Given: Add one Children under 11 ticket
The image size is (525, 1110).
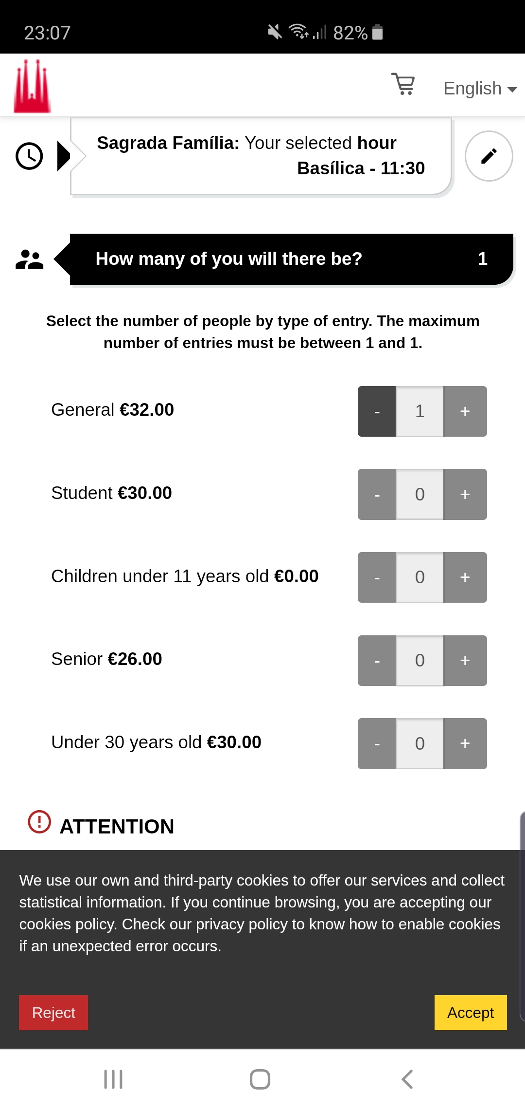Looking at the screenshot, I should click(x=465, y=577).
